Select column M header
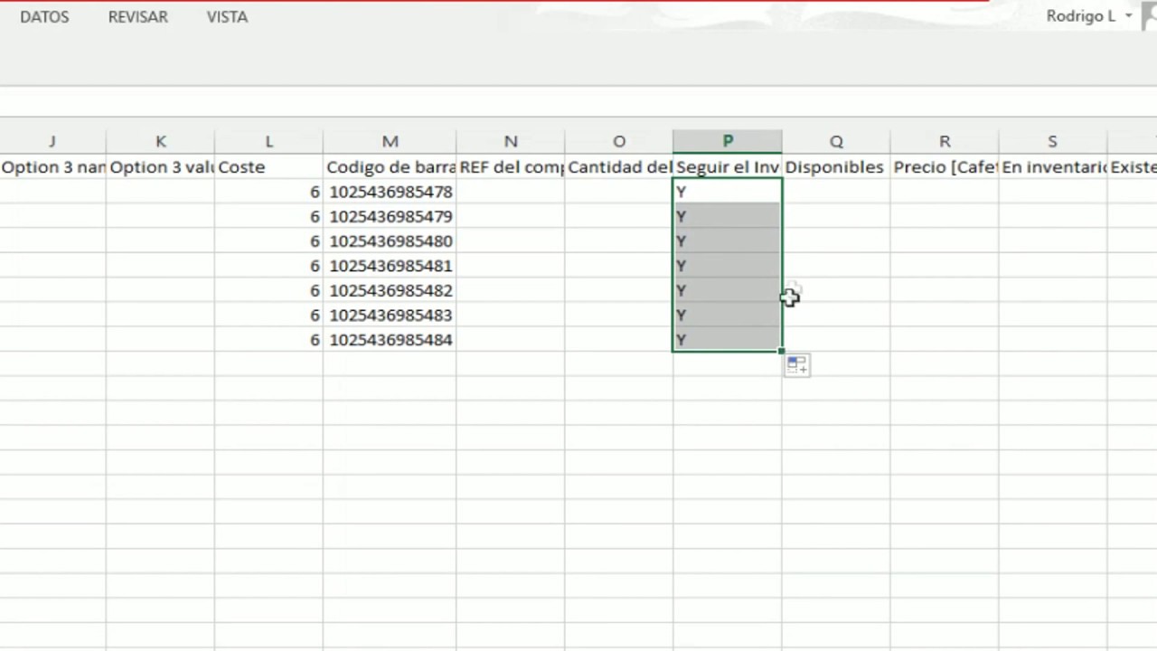 [x=390, y=142]
